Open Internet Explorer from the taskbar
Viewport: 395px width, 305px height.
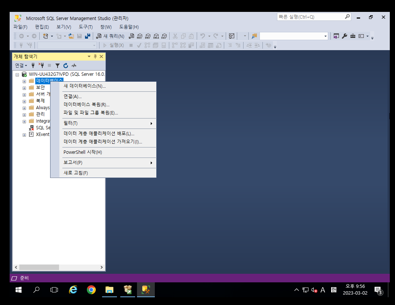click(x=73, y=290)
